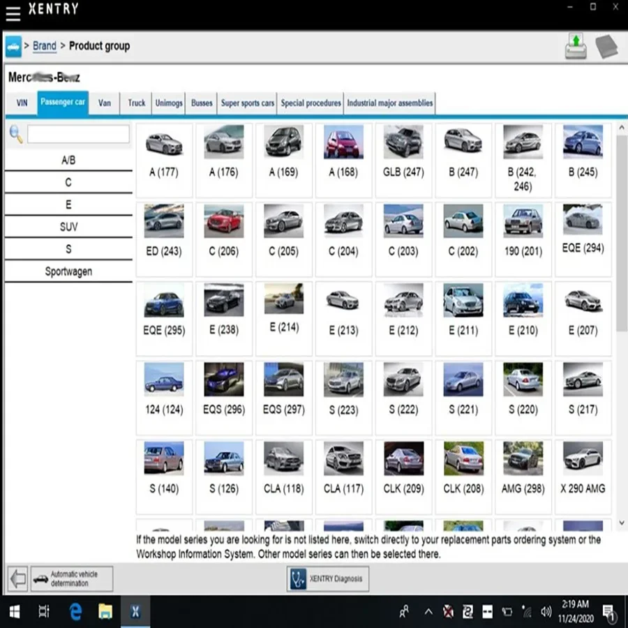
Task: Select the C (205) model
Action: point(283,239)
